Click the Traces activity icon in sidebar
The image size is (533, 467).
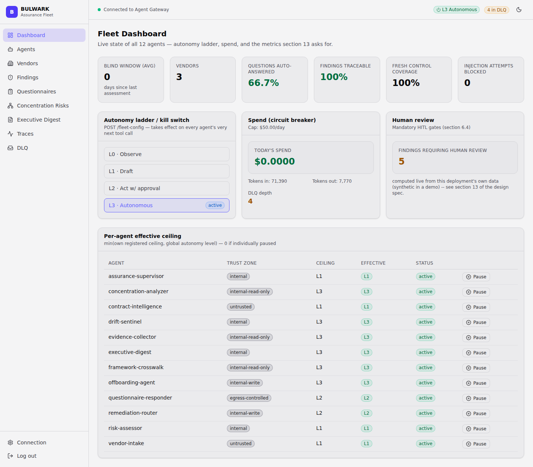click(x=10, y=134)
